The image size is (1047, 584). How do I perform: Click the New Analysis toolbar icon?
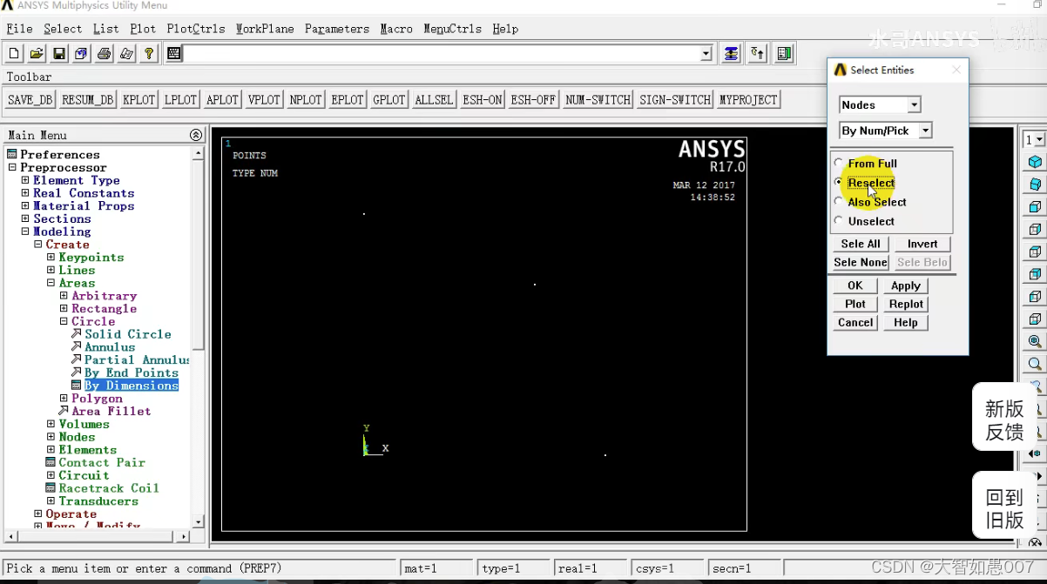(x=14, y=54)
